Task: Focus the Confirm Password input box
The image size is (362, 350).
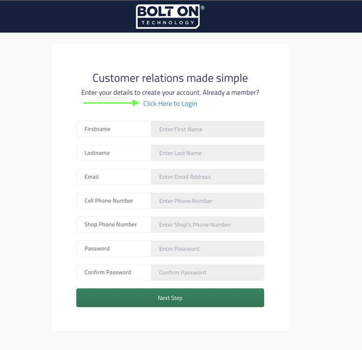Action: [x=207, y=273]
